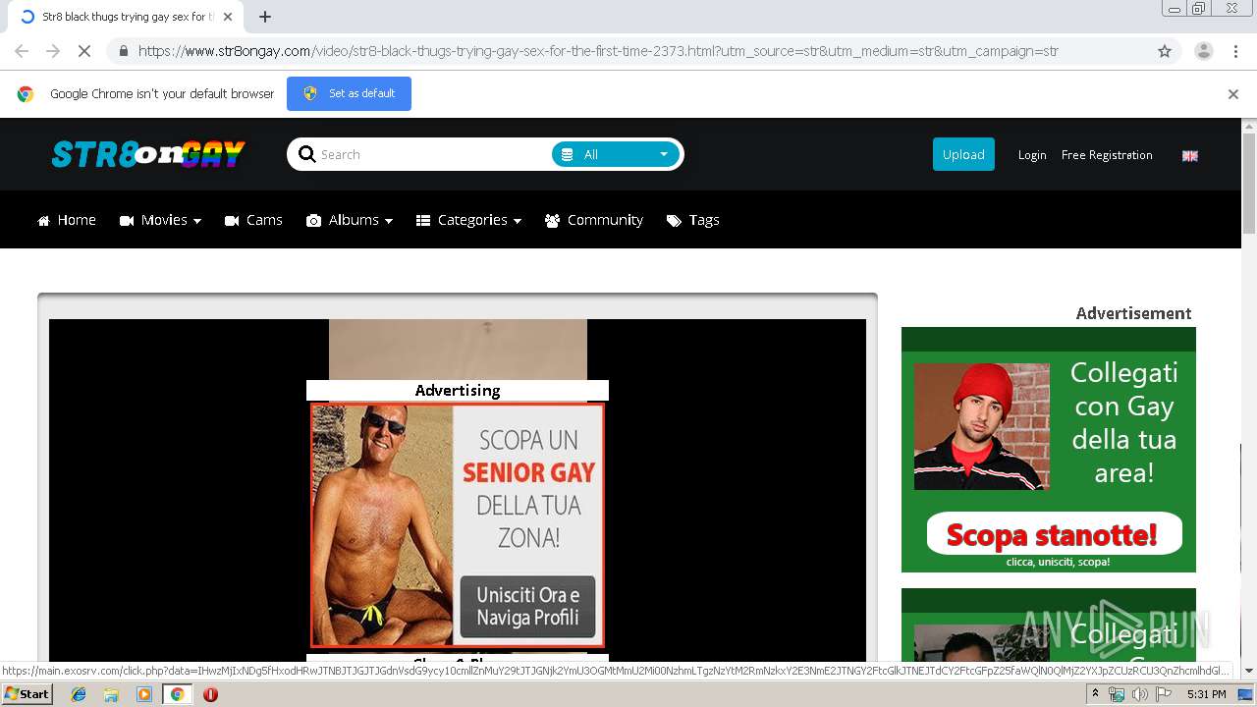The height and width of the screenshot is (707, 1257).
Task: Dismiss the default browser infobar
Action: coord(1233,94)
